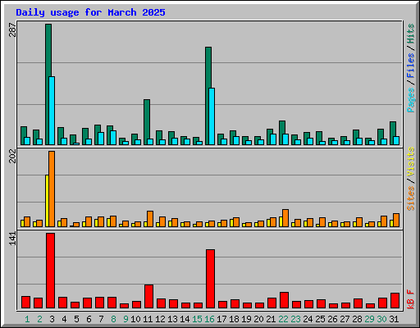Screen dimensions: 420x328
Task: Click the 'KB F' legend label
Action: tap(411, 299)
